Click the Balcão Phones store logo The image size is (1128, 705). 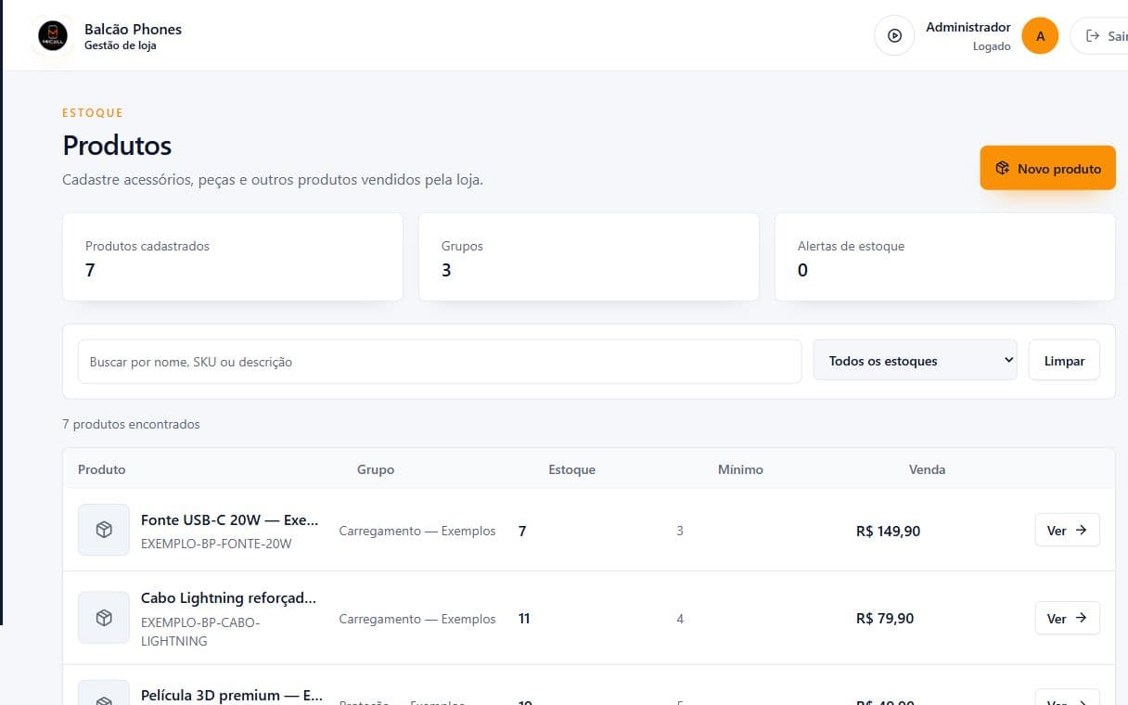(x=53, y=36)
